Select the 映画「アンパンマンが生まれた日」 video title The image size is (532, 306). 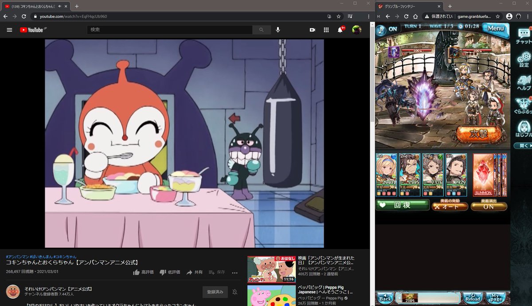326,260
